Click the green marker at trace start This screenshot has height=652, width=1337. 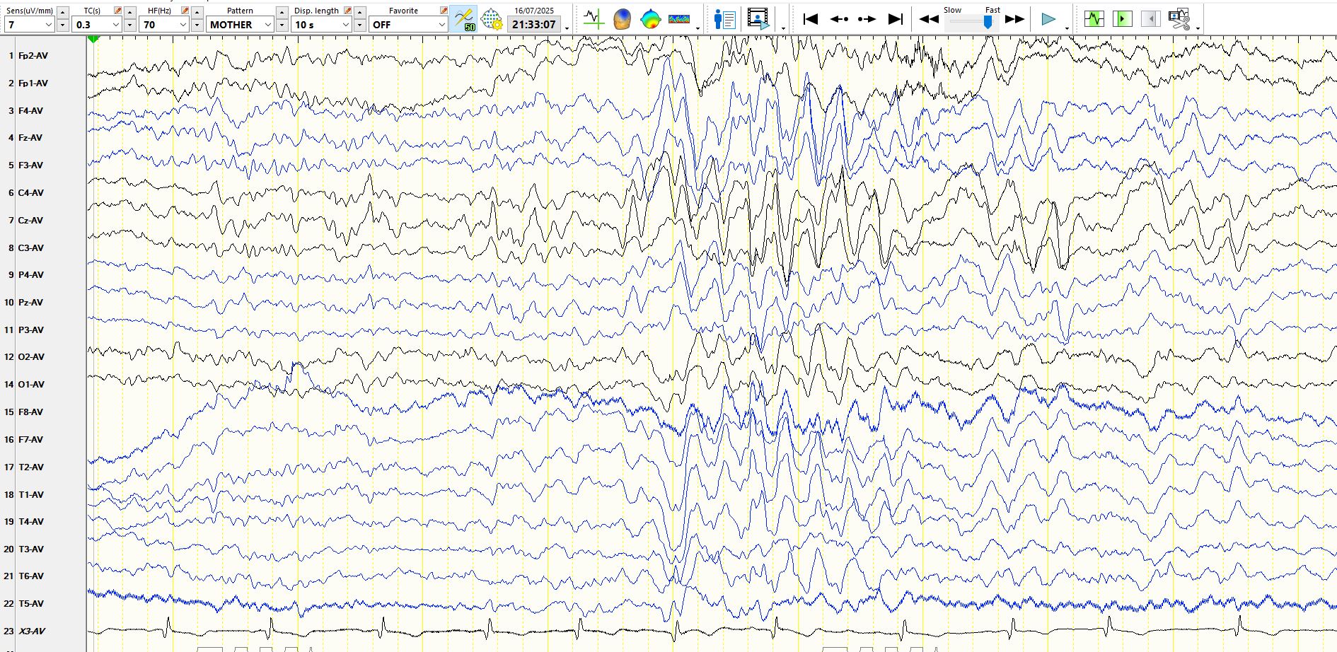click(x=93, y=40)
